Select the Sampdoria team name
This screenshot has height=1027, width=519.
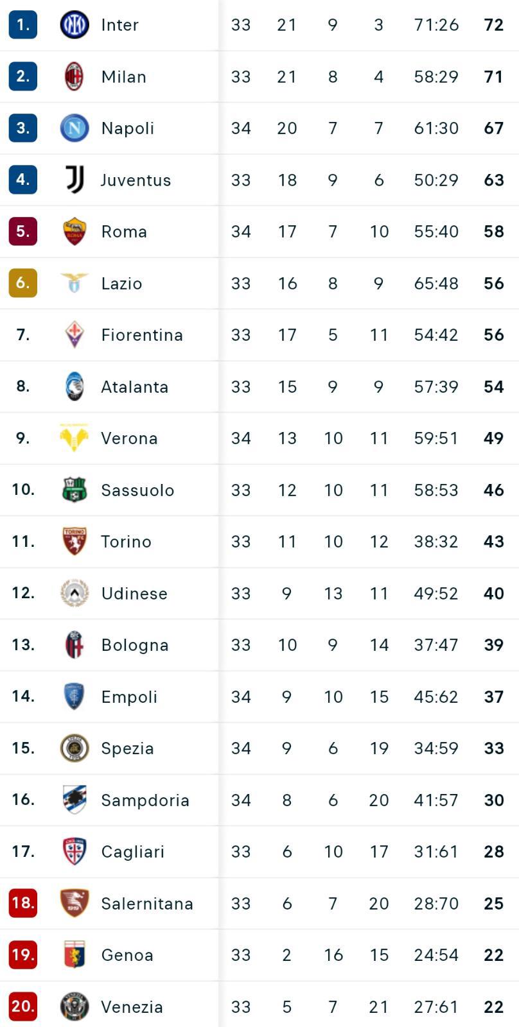[145, 800]
